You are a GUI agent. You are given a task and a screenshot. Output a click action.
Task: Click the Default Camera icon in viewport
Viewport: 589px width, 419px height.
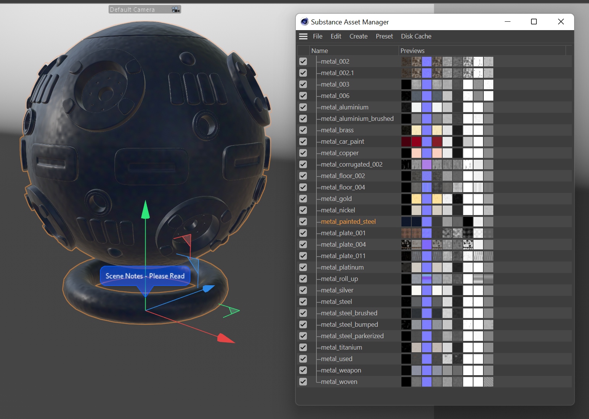pos(175,10)
